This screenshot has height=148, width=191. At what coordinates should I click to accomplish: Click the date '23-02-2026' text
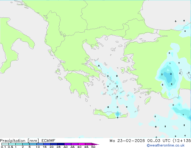click(131, 141)
